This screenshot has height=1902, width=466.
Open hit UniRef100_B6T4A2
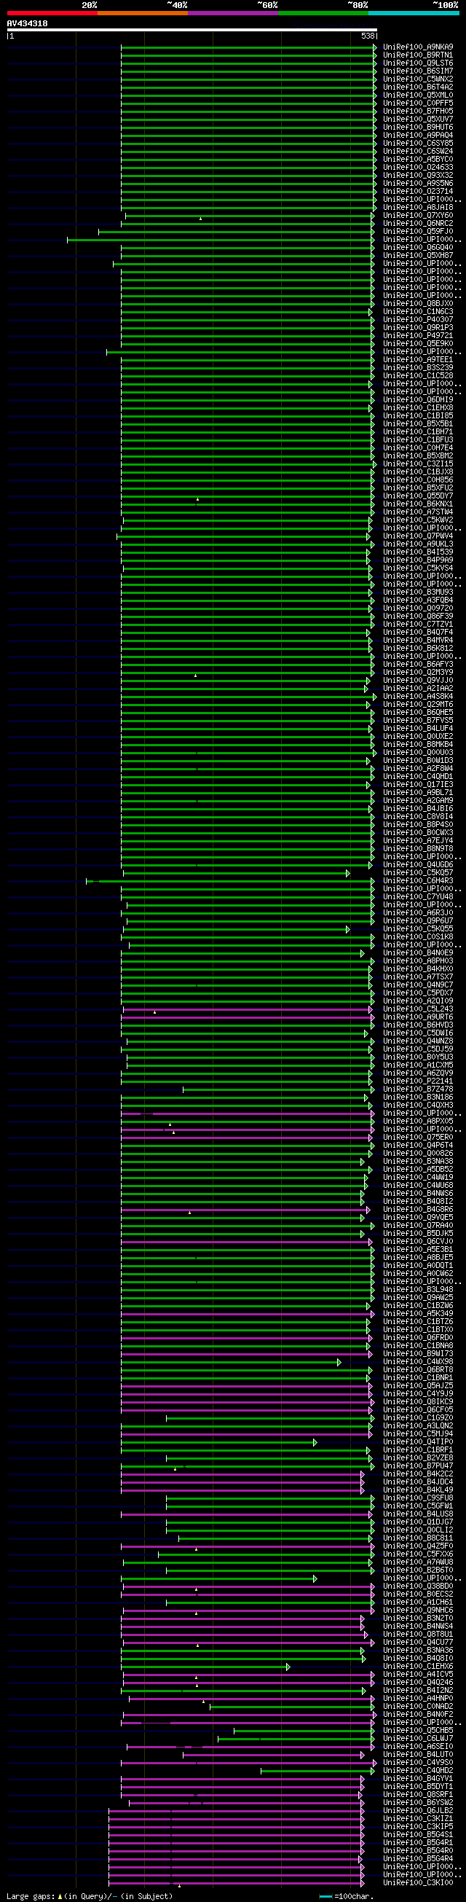pyautogui.click(x=418, y=87)
